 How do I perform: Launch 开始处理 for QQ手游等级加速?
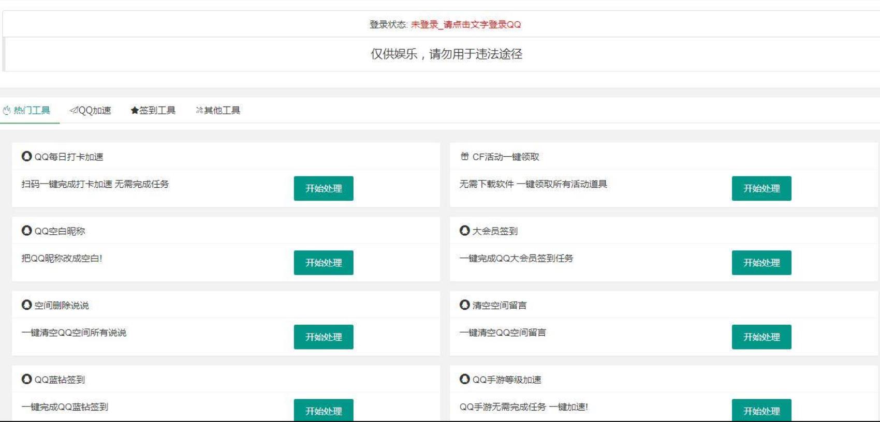761,410
